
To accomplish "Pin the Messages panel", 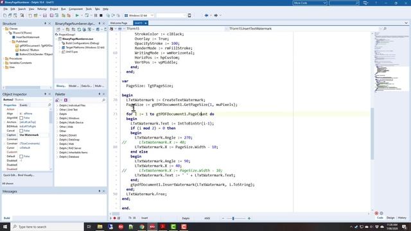I will [100, 191].
